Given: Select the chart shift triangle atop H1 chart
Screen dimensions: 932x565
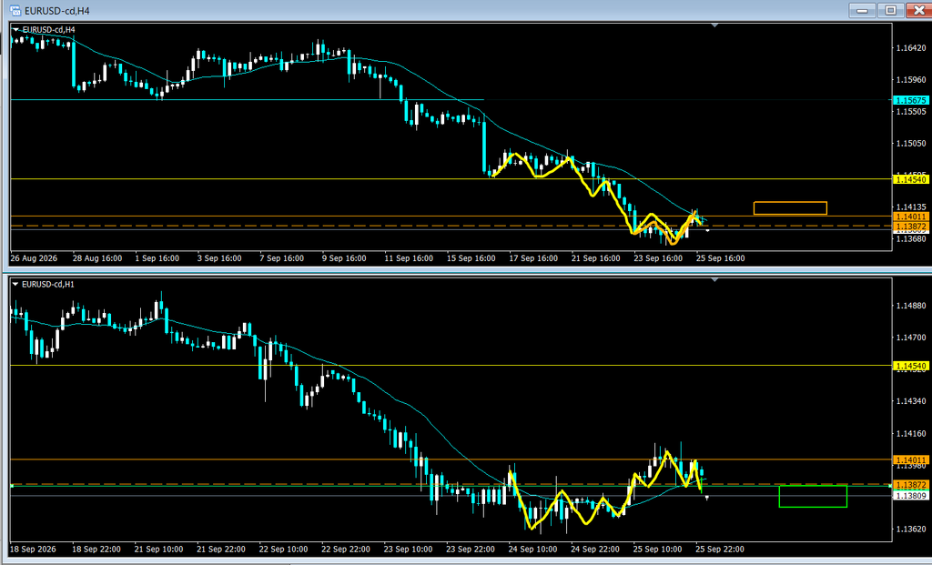Looking at the screenshot, I should point(714,280).
